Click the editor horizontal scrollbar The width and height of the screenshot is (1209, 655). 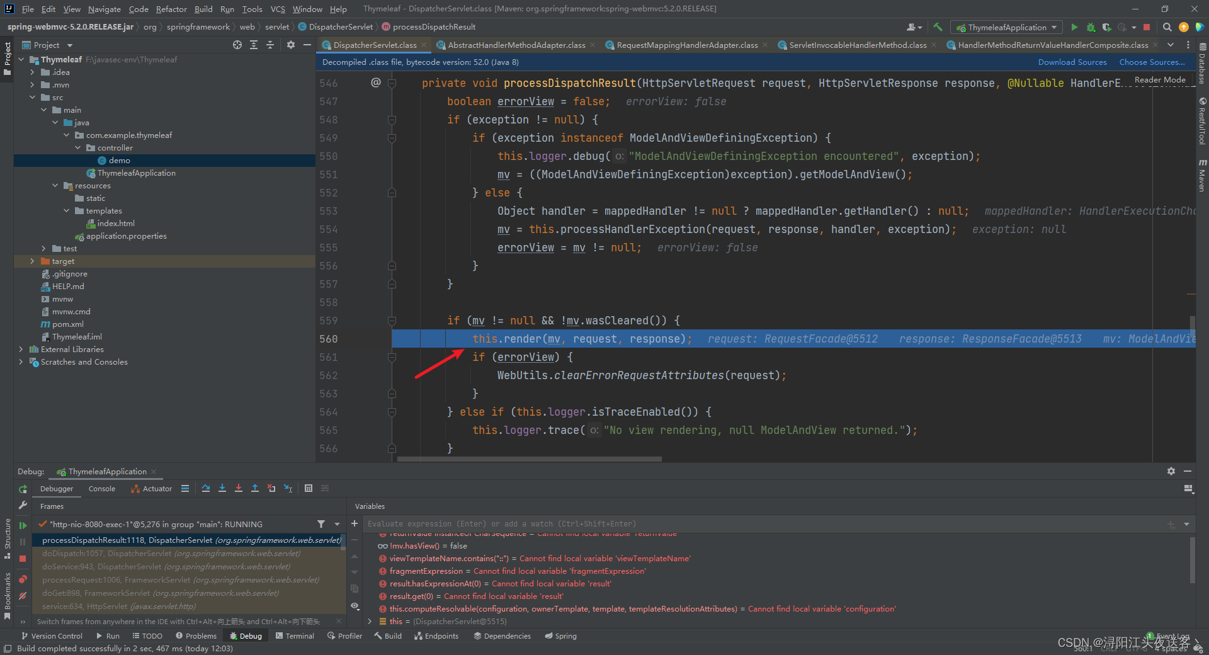529,459
